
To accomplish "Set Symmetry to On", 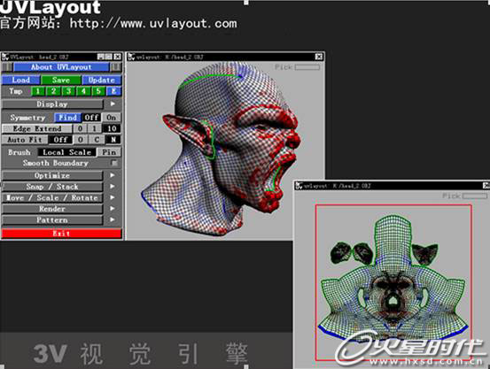I will coord(112,118).
